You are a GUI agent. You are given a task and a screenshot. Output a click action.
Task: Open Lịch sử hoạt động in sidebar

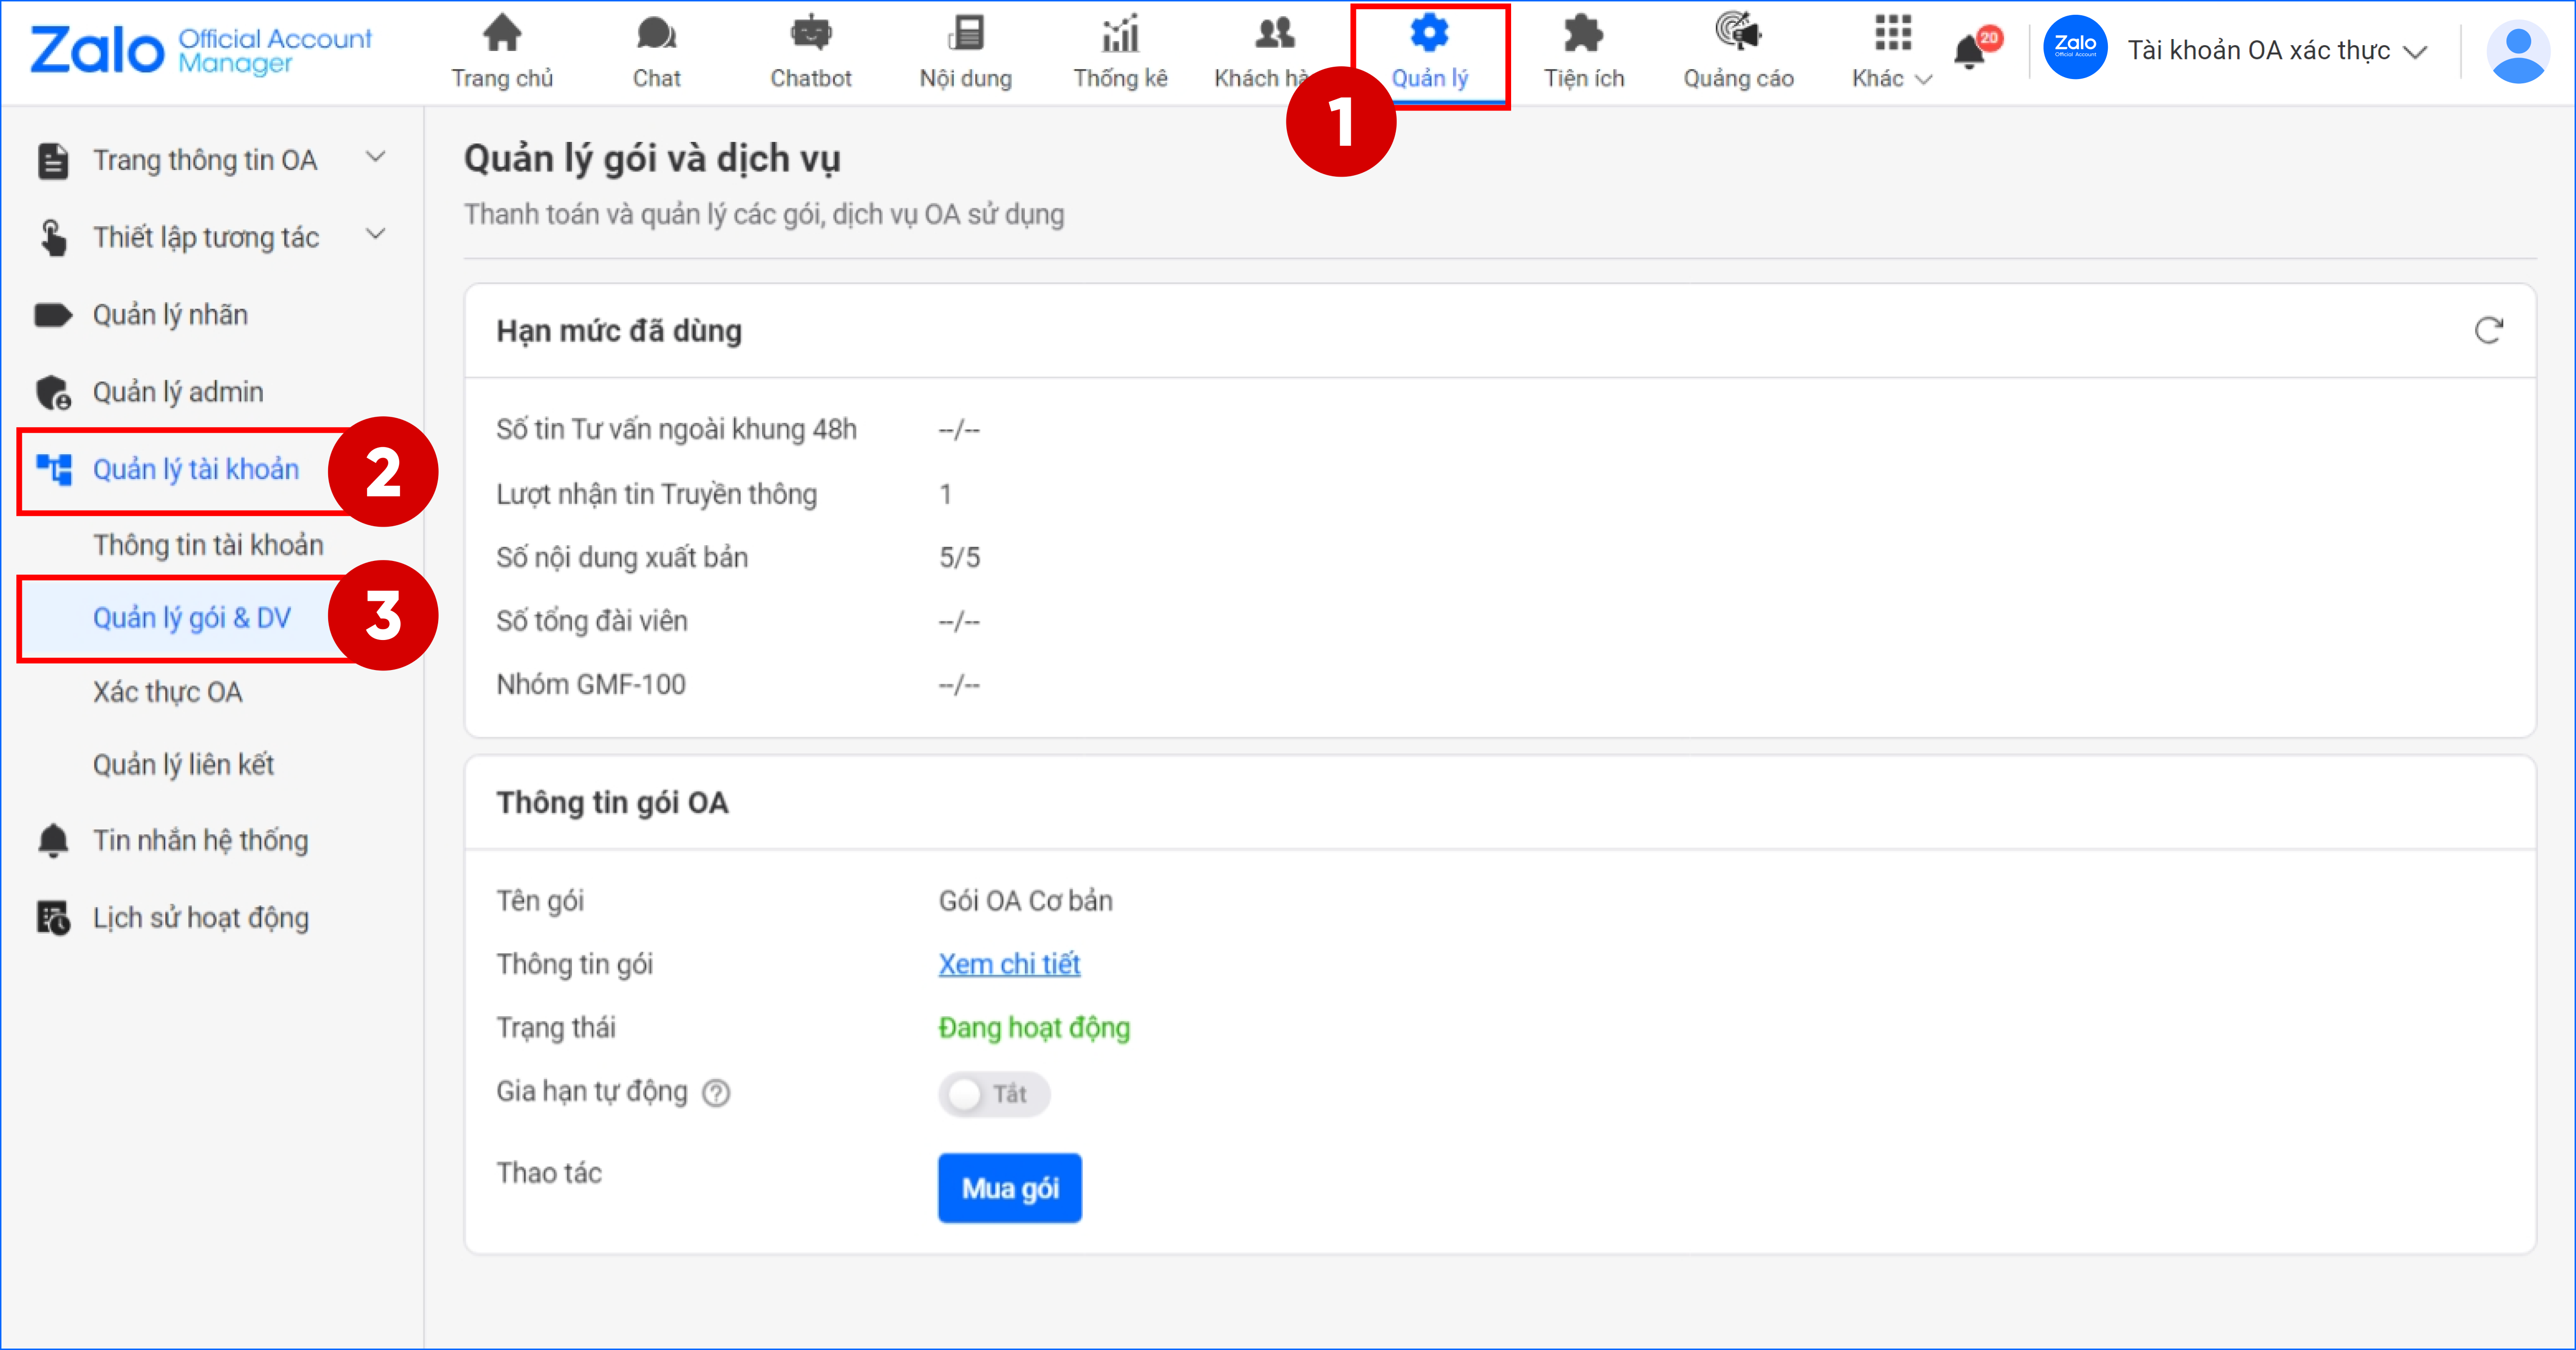click(x=200, y=918)
